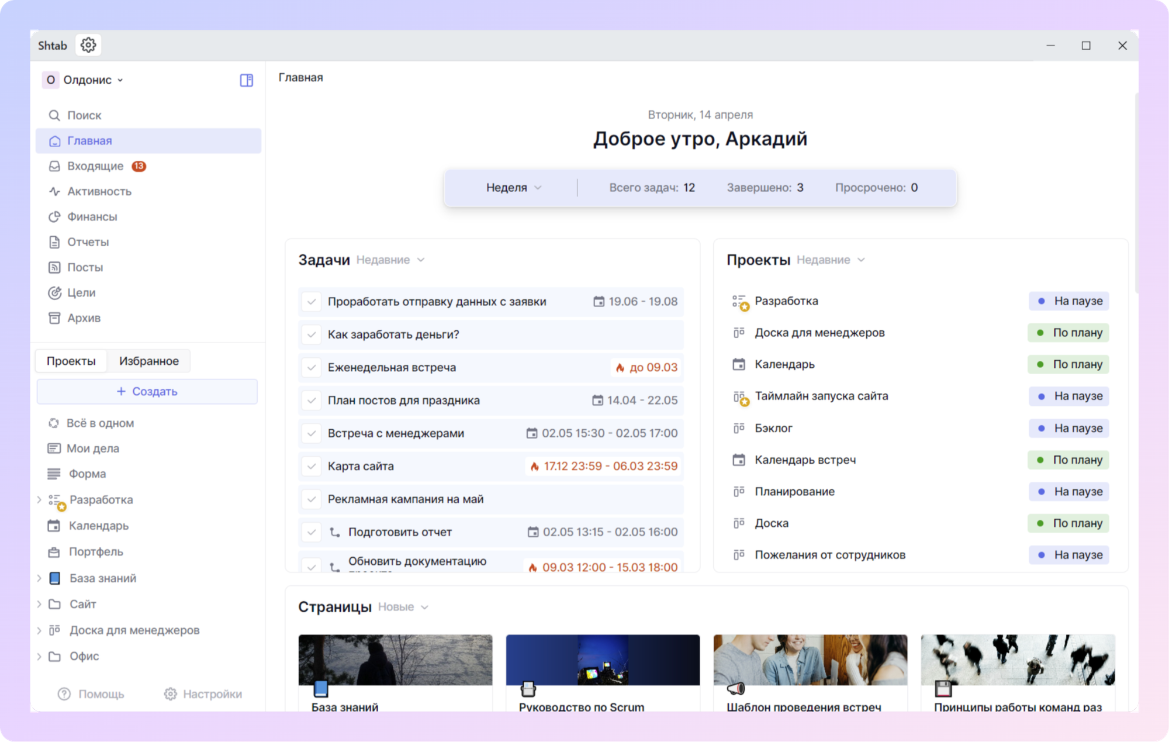Click the '+ Создать' button
The width and height of the screenshot is (1169, 742).
point(147,391)
